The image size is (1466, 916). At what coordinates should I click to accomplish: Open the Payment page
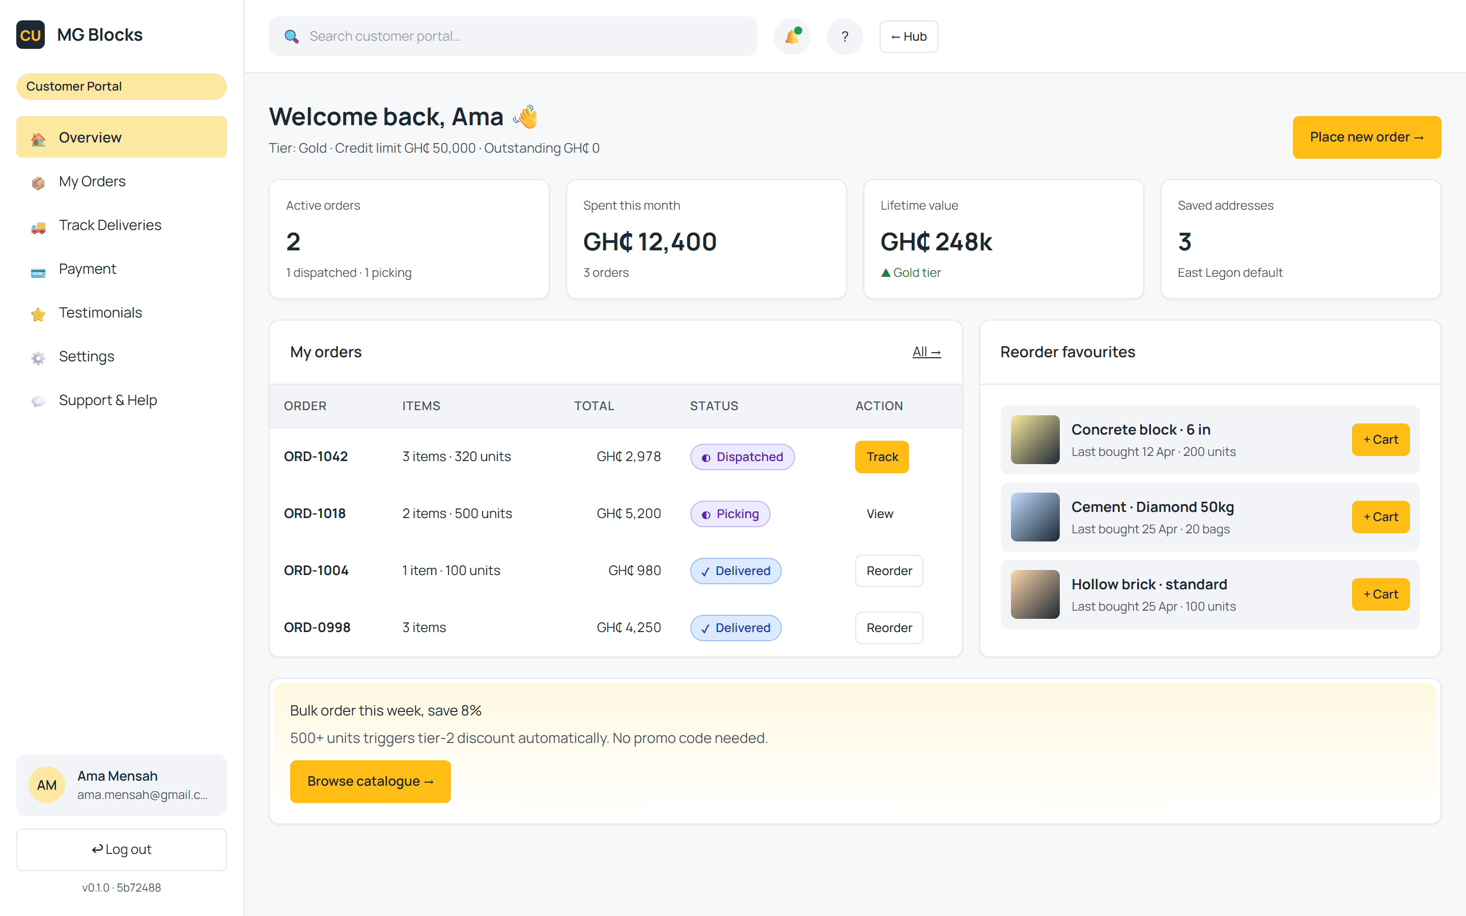[122, 268]
